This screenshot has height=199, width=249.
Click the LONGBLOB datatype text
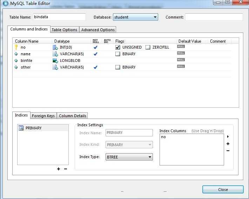click(70, 61)
